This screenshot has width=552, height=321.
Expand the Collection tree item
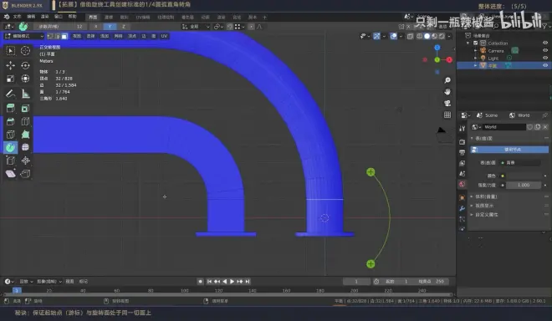(468, 43)
